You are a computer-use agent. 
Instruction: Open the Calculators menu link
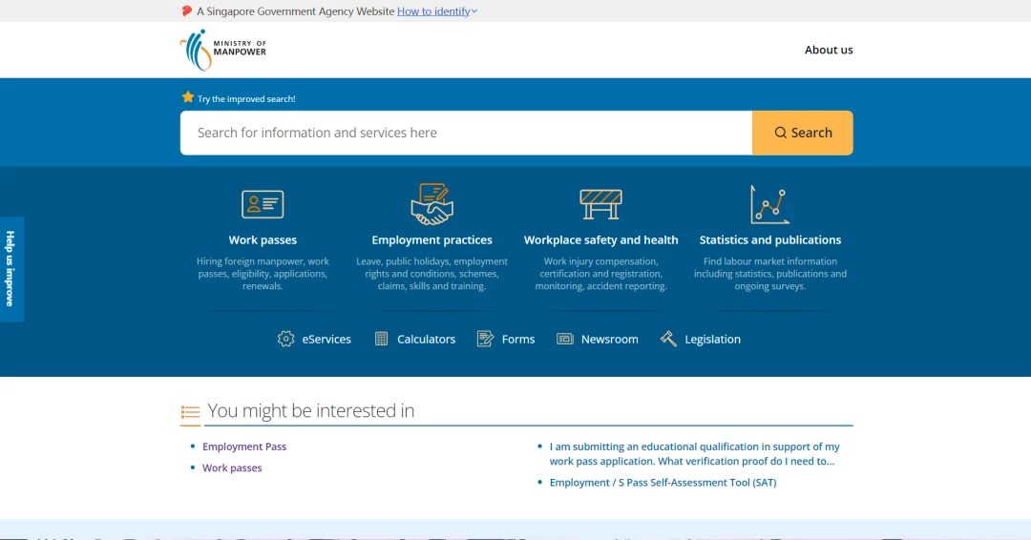pos(426,339)
